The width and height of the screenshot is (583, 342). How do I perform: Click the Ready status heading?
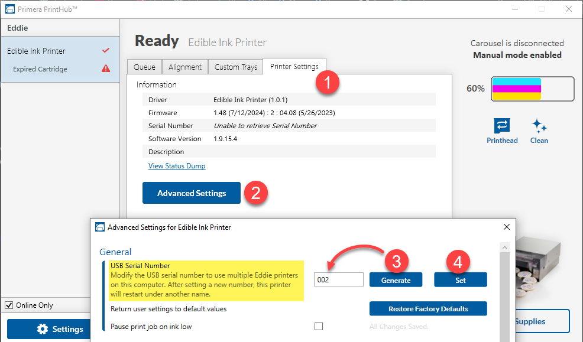(x=157, y=41)
